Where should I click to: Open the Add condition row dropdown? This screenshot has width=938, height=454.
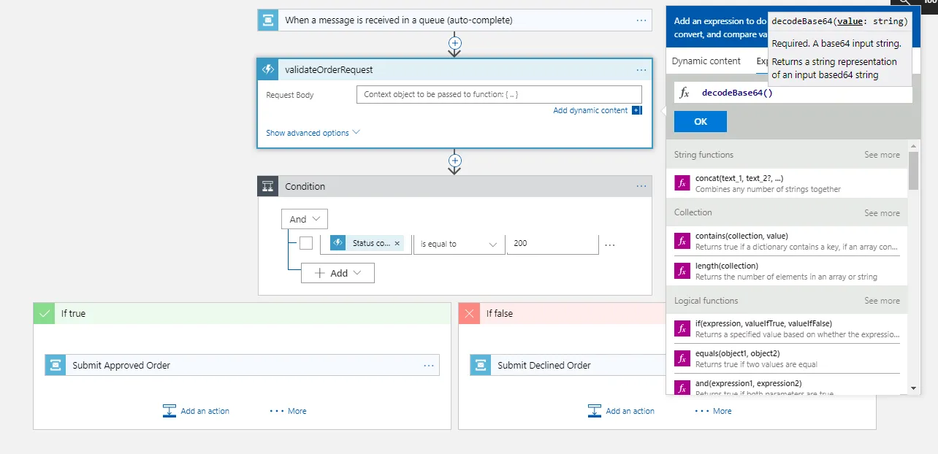pos(338,273)
